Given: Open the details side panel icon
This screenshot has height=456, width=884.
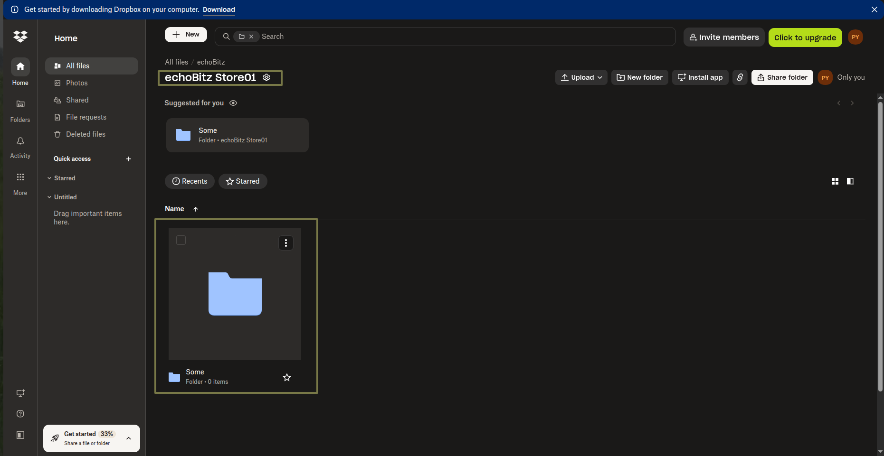Looking at the screenshot, I should [850, 181].
